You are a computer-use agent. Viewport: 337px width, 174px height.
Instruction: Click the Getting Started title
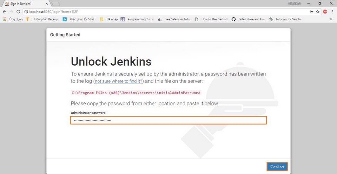[65, 35]
